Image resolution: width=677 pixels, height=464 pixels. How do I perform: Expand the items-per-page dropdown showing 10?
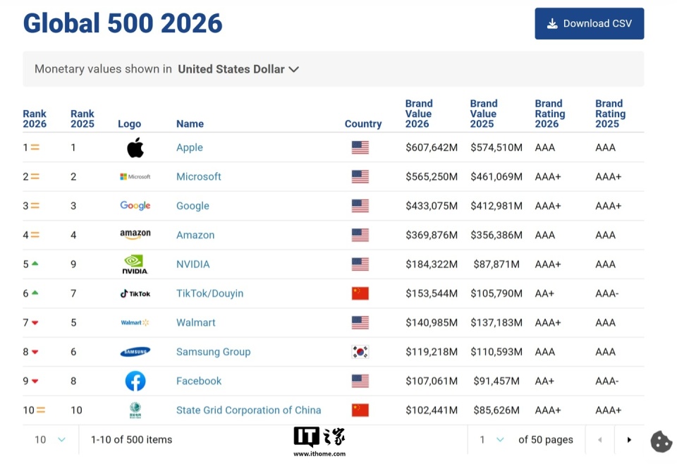[50, 439]
